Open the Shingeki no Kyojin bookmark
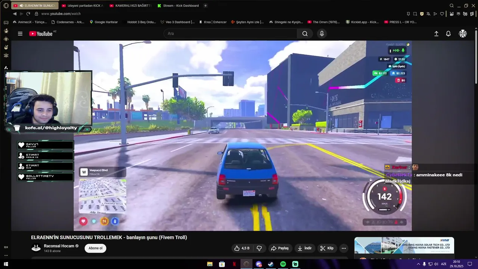This screenshot has height=269, width=478. tap(286, 22)
